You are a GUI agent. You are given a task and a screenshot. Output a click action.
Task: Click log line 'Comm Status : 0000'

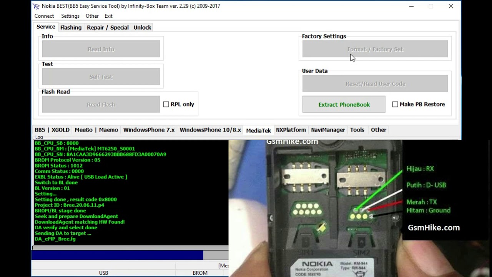59,171
